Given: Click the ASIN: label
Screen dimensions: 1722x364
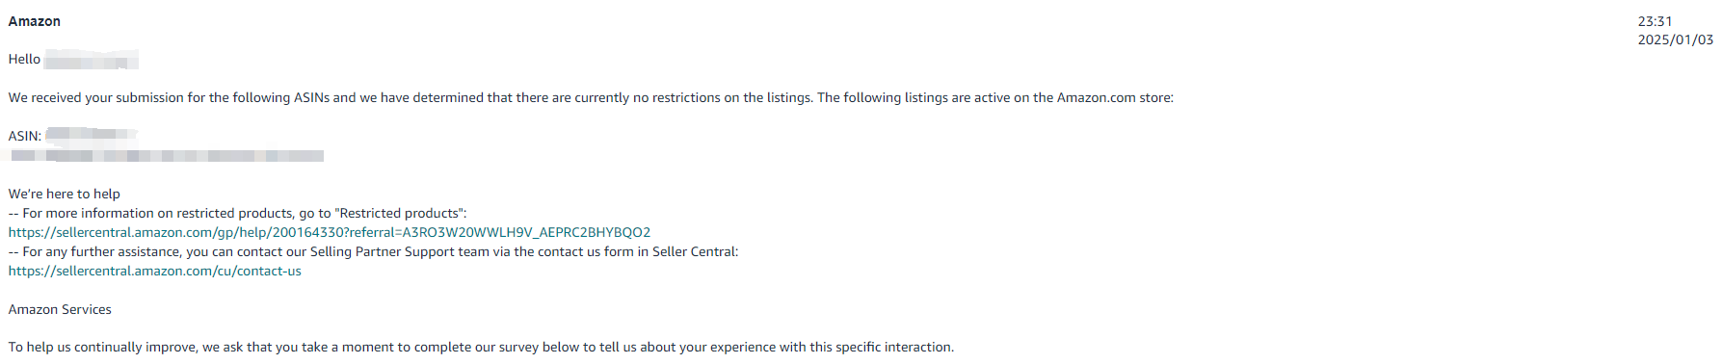Looking at the screenshot, I should pos(25,136).
